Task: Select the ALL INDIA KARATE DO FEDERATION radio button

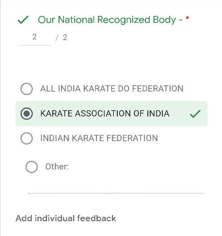Action: (x=27, y=89)
